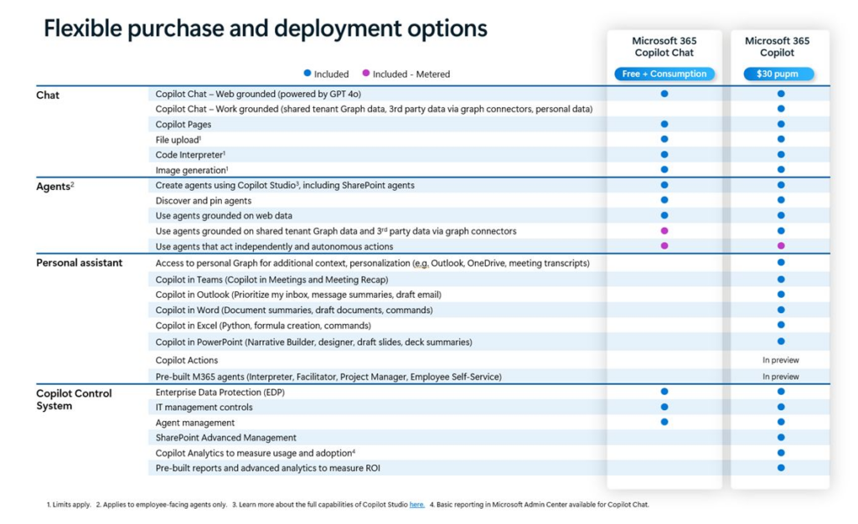Screen dimensions: 858x524
Task: Click Copilot Chat dot for Agent management
Action: coord(664,422)
